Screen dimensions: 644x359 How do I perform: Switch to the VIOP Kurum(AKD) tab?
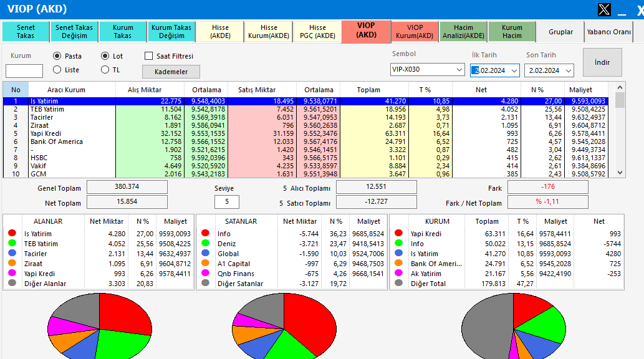point(415,32)
